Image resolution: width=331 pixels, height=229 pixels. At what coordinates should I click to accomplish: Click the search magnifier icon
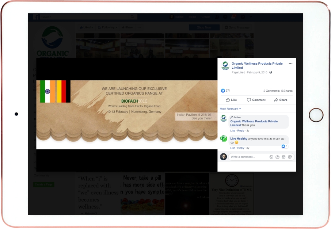[x=132, y=17]
